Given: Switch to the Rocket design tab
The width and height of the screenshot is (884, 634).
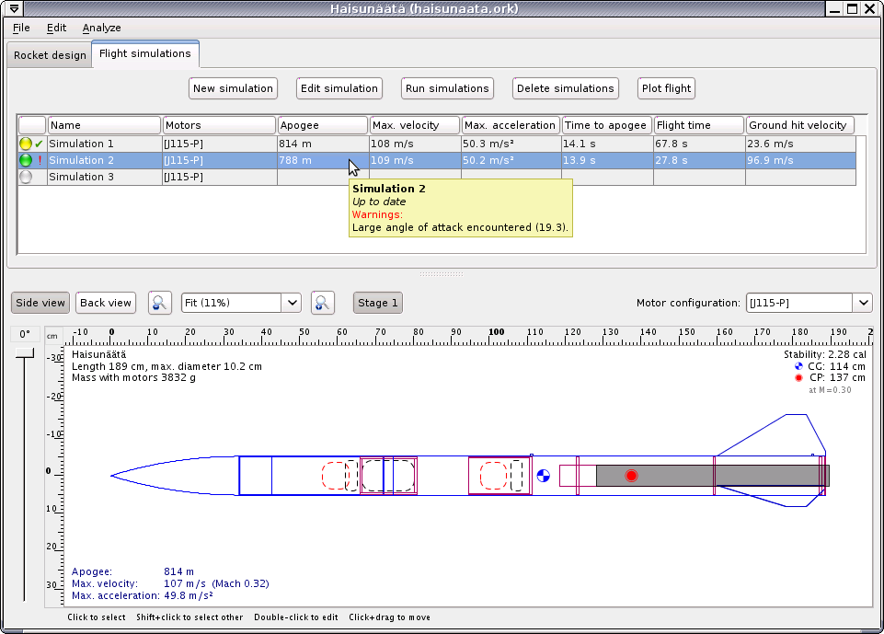Looking at the screenshot, I should click(50, 55).
